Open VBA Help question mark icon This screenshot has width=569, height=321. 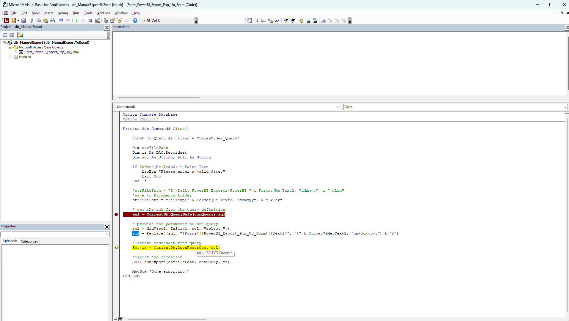[x=135, y=21]
